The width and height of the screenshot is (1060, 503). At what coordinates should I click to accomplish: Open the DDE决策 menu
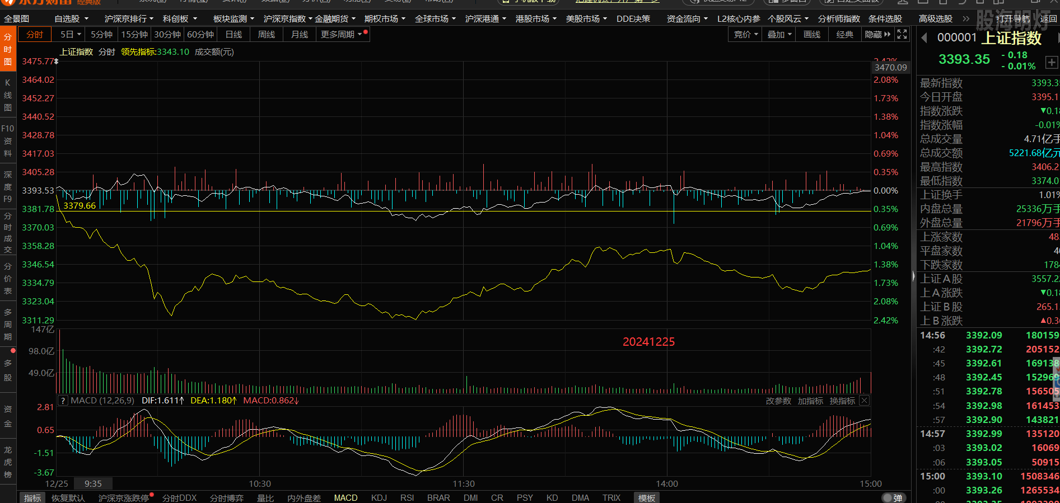click(x=633, y=18)
